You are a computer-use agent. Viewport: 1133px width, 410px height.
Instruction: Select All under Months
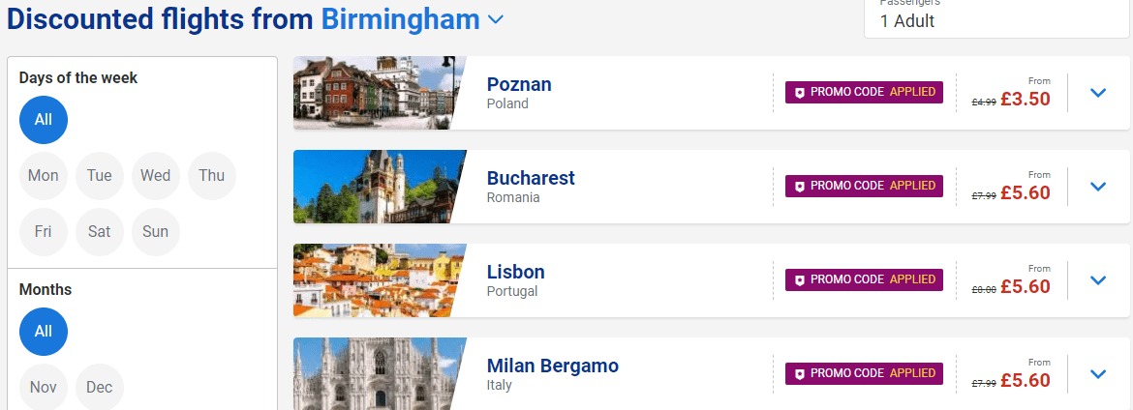[x=44, y=332]
